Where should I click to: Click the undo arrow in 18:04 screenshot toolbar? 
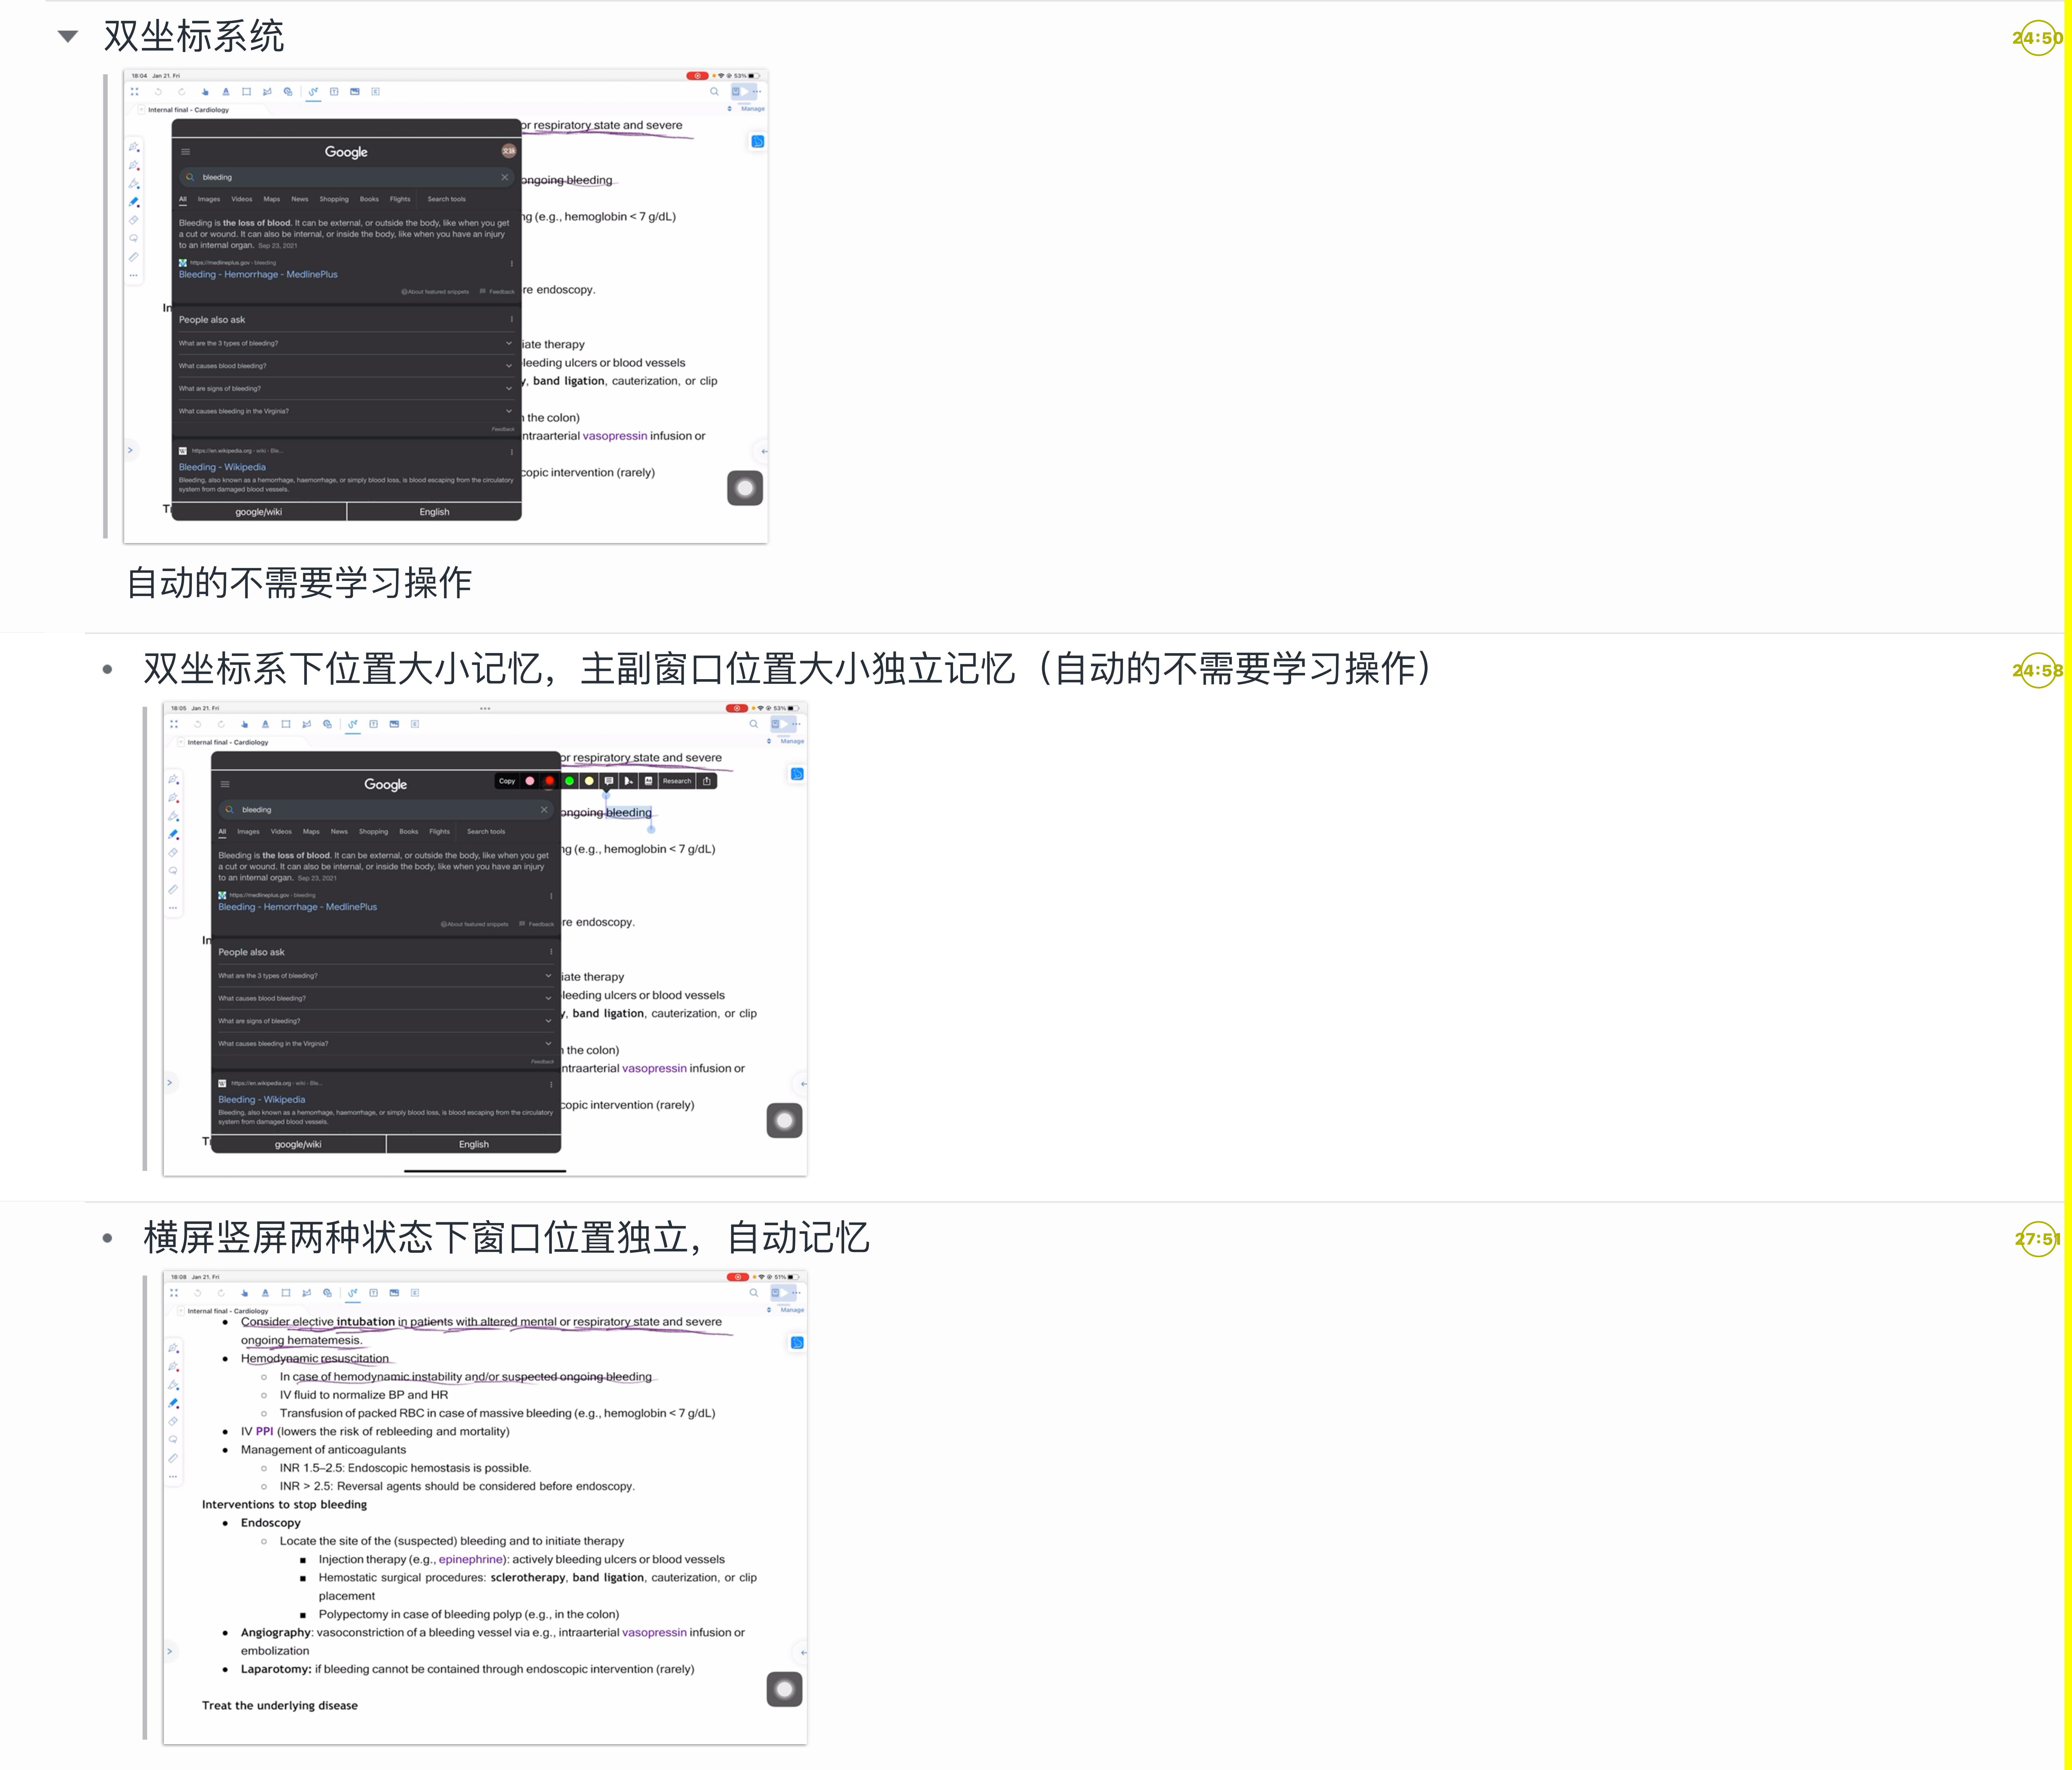pos(158,92)
